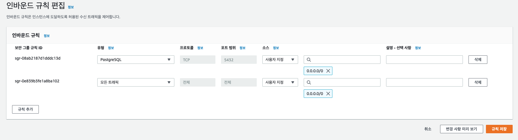Screen dimensions: 518x140
Task: Remove 0.0.0.0/0 chip from 모든 트래픽 rule
Action: click(x=328, y=94)
